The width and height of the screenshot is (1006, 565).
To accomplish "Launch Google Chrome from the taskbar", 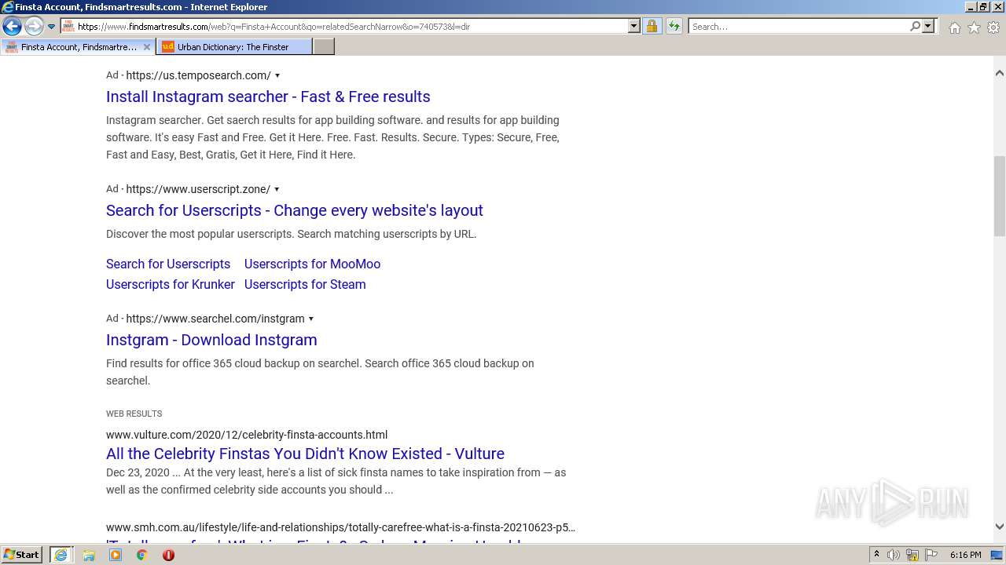I will pos(141,555).
